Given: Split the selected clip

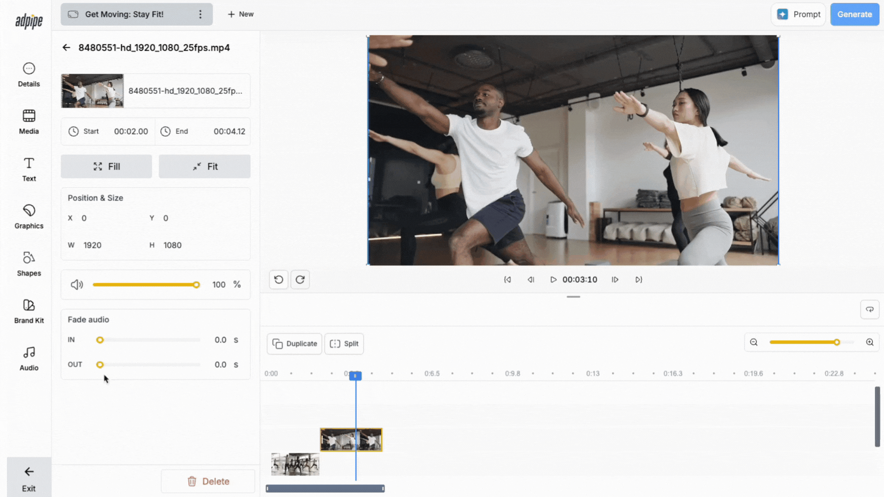Looking at the screenshot, I should tap(344, 344).
